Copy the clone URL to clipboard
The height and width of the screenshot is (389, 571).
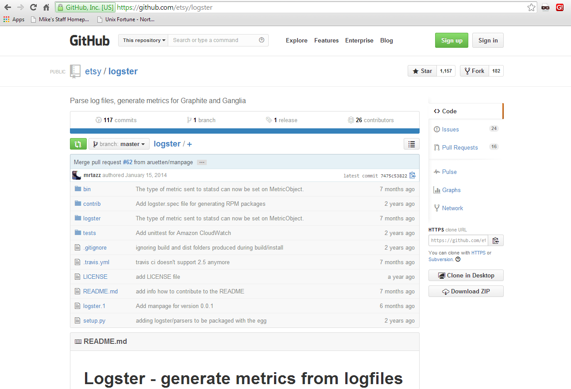496,240
